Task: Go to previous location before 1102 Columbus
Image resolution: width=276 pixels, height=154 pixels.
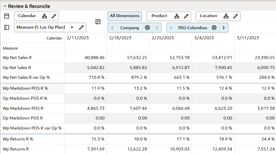Action: (171, 28)
